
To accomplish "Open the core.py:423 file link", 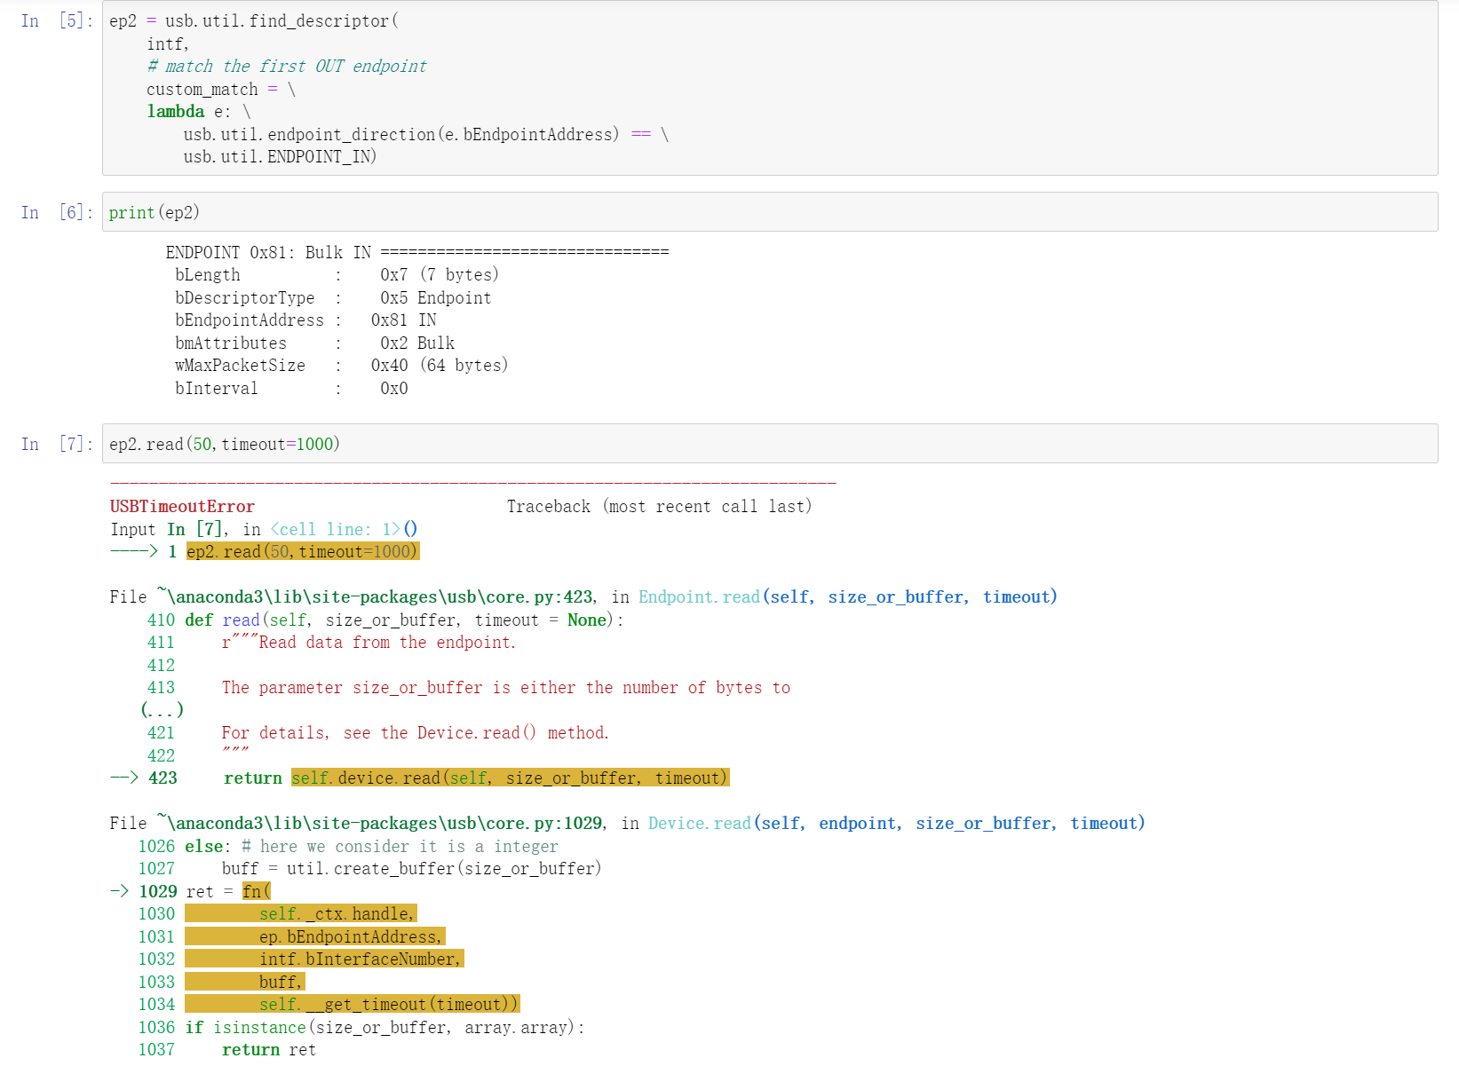I will pos(355,596).
